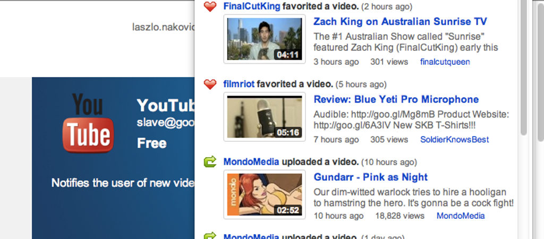Click the Free price label
This screenshot has height=239, width=544.
[151, 143]
